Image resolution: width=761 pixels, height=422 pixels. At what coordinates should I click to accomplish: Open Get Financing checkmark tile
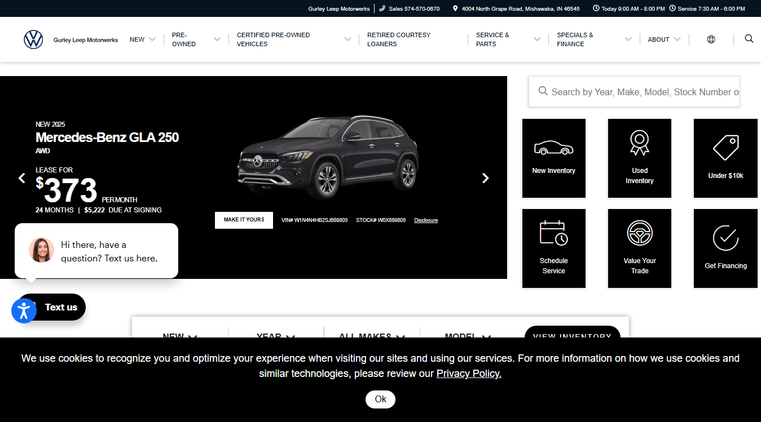click(x=725, y=248)
